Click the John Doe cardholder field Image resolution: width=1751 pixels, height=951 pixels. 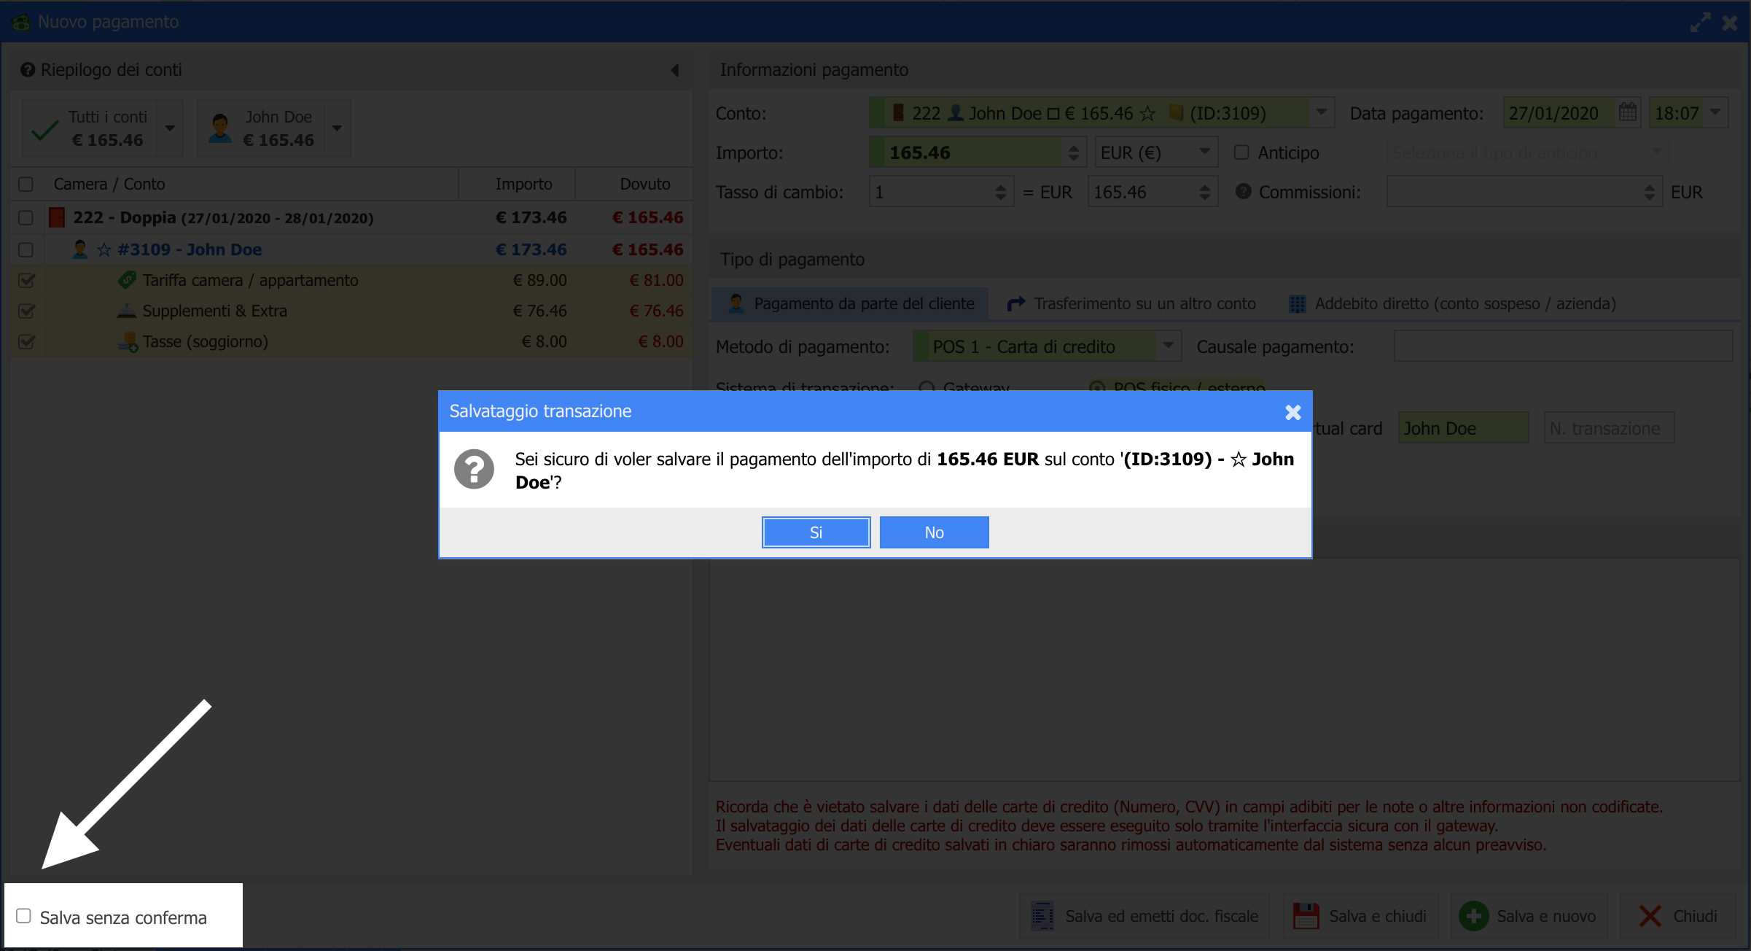(x=1463, y=428)
